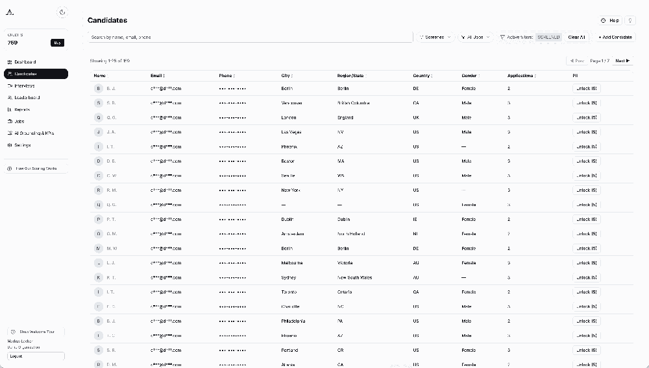649x368 pixels.
Task: Click the Q avatar in London row
Action: click(x=98, y=118)
